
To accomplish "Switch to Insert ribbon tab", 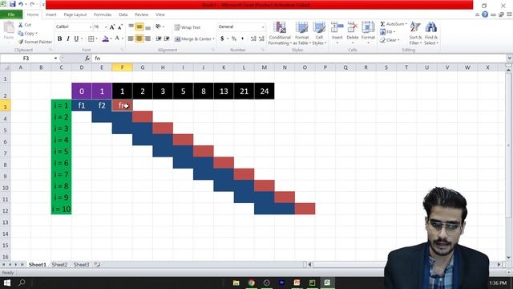I will (50, 14).
